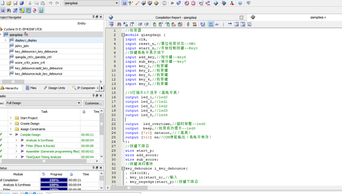Toggle line numbers display (267/268 icon)
Viewport: 342px width, 194px height.
click(211, 24)
